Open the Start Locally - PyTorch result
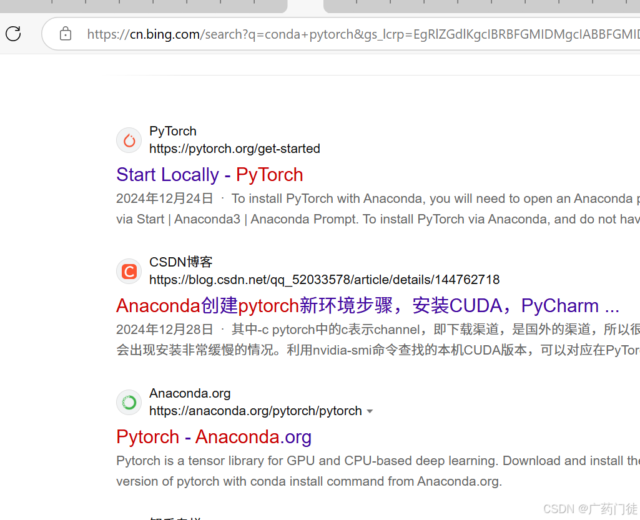Image resolution: width=640 pixels, height=520 pixels. point(209,175)
